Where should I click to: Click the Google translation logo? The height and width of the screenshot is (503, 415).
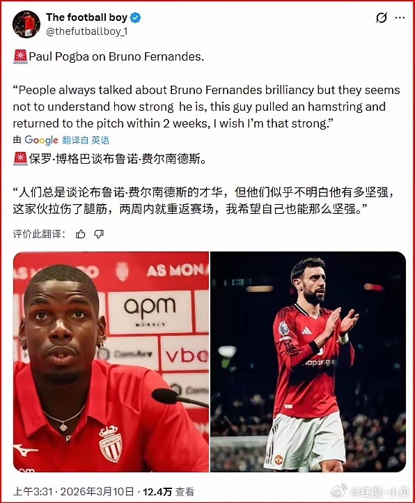pyautogui.click(x=41, y=140)
